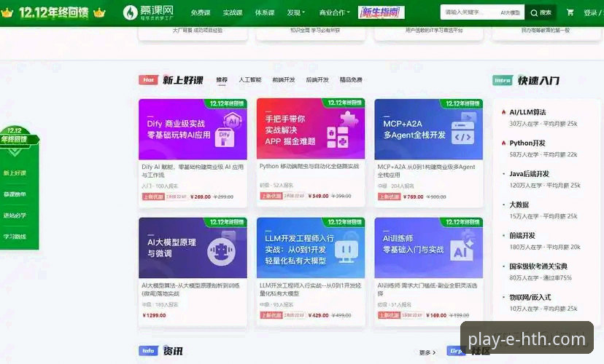Open the AI训练师 零基础入门与实战 thumbnail
Image resolution: width=604 pixels, height=364 pixels.
[428, 248]
